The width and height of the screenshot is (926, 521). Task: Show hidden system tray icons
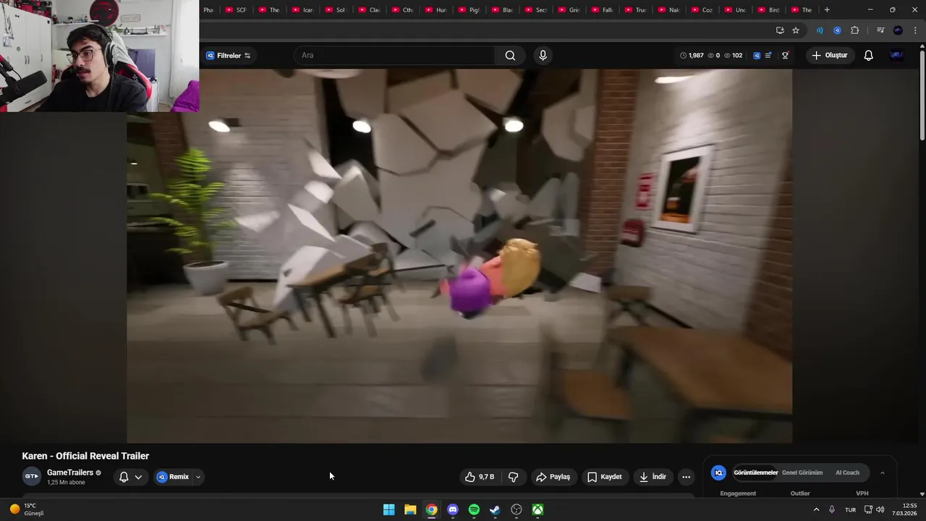click(x=816, y=509)
